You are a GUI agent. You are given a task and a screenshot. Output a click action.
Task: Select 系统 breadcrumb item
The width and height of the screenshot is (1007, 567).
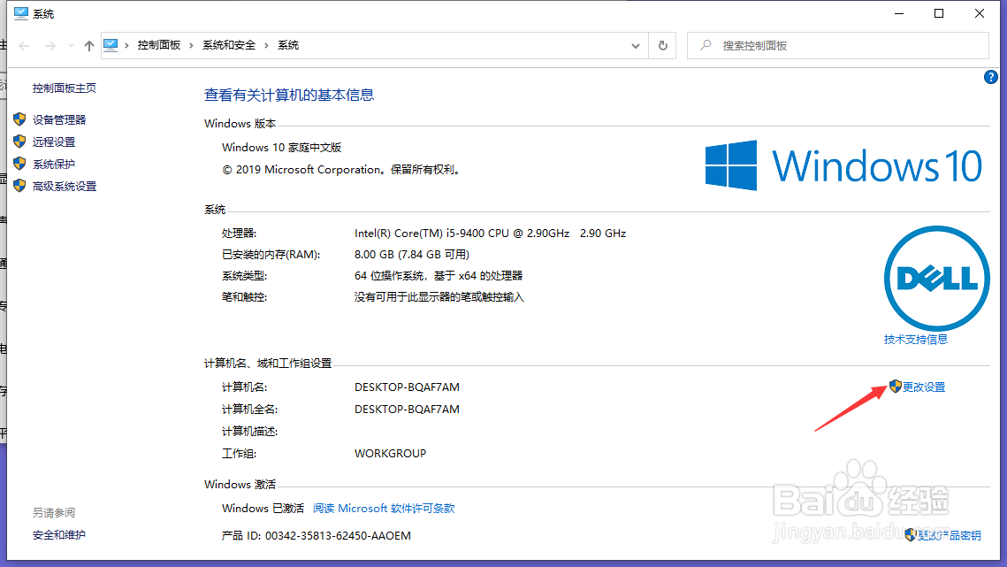pos(287,45)
